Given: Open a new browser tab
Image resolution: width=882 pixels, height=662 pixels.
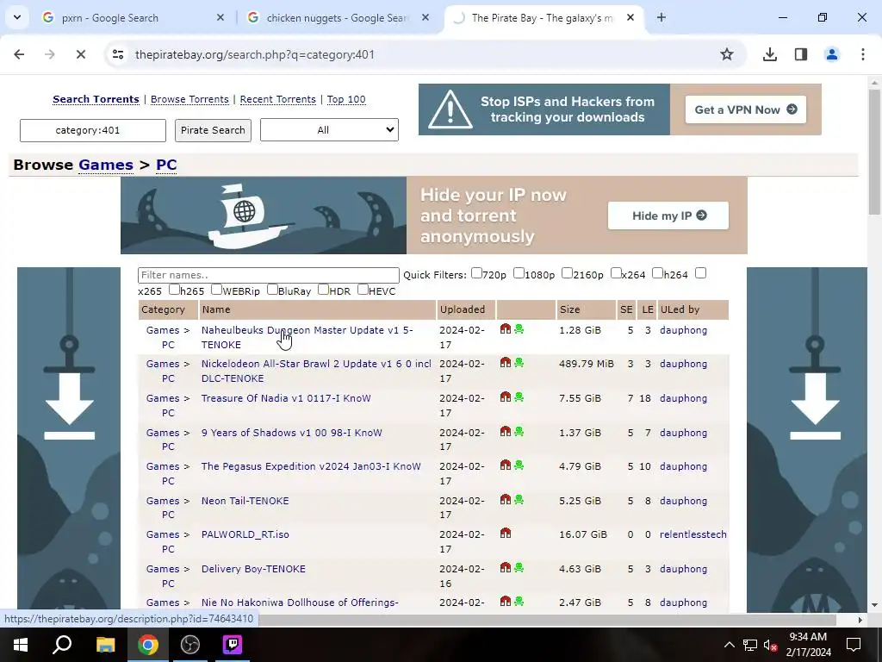Looking at the screenshot, I should point(661,17).
